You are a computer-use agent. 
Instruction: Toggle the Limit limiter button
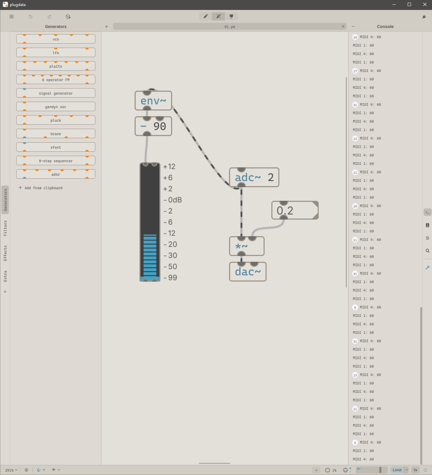click(x=397, y=470)
